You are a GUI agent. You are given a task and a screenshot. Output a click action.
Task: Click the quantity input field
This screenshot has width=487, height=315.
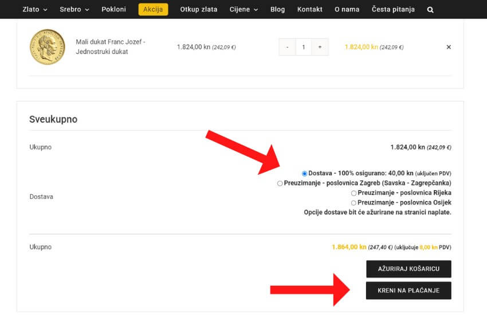[303, 47]
